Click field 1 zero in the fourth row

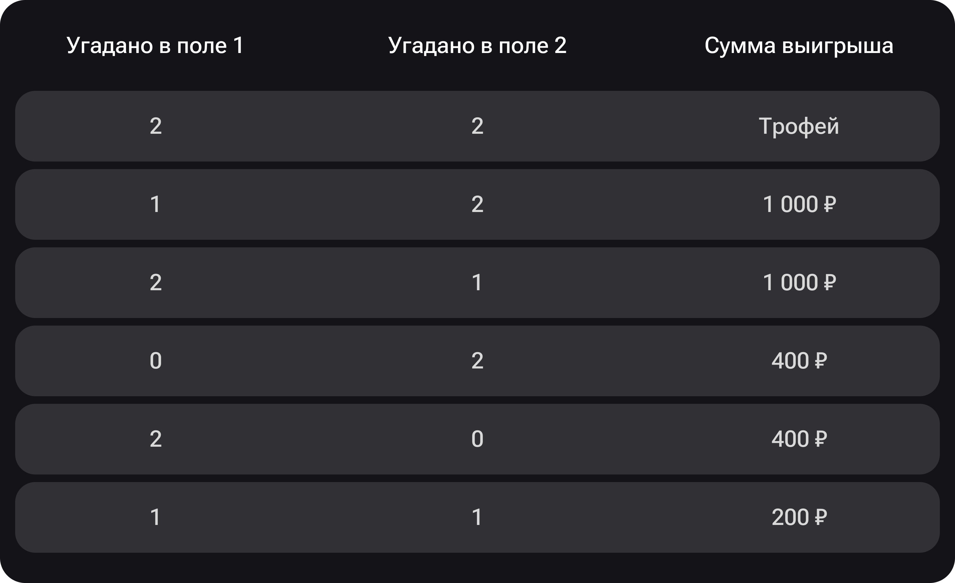coord(155,361)
